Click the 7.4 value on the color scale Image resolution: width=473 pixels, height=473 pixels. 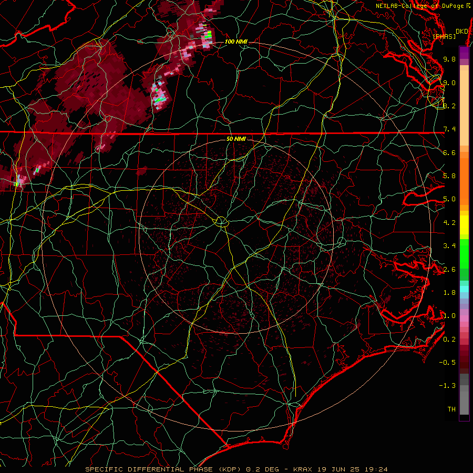(449, 129)
